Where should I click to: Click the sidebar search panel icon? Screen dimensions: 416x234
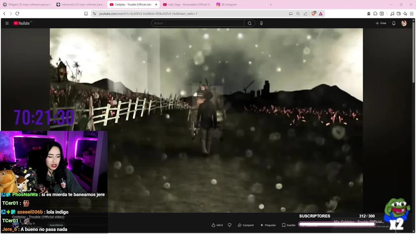pyautogui.click(x=382, y=14)
